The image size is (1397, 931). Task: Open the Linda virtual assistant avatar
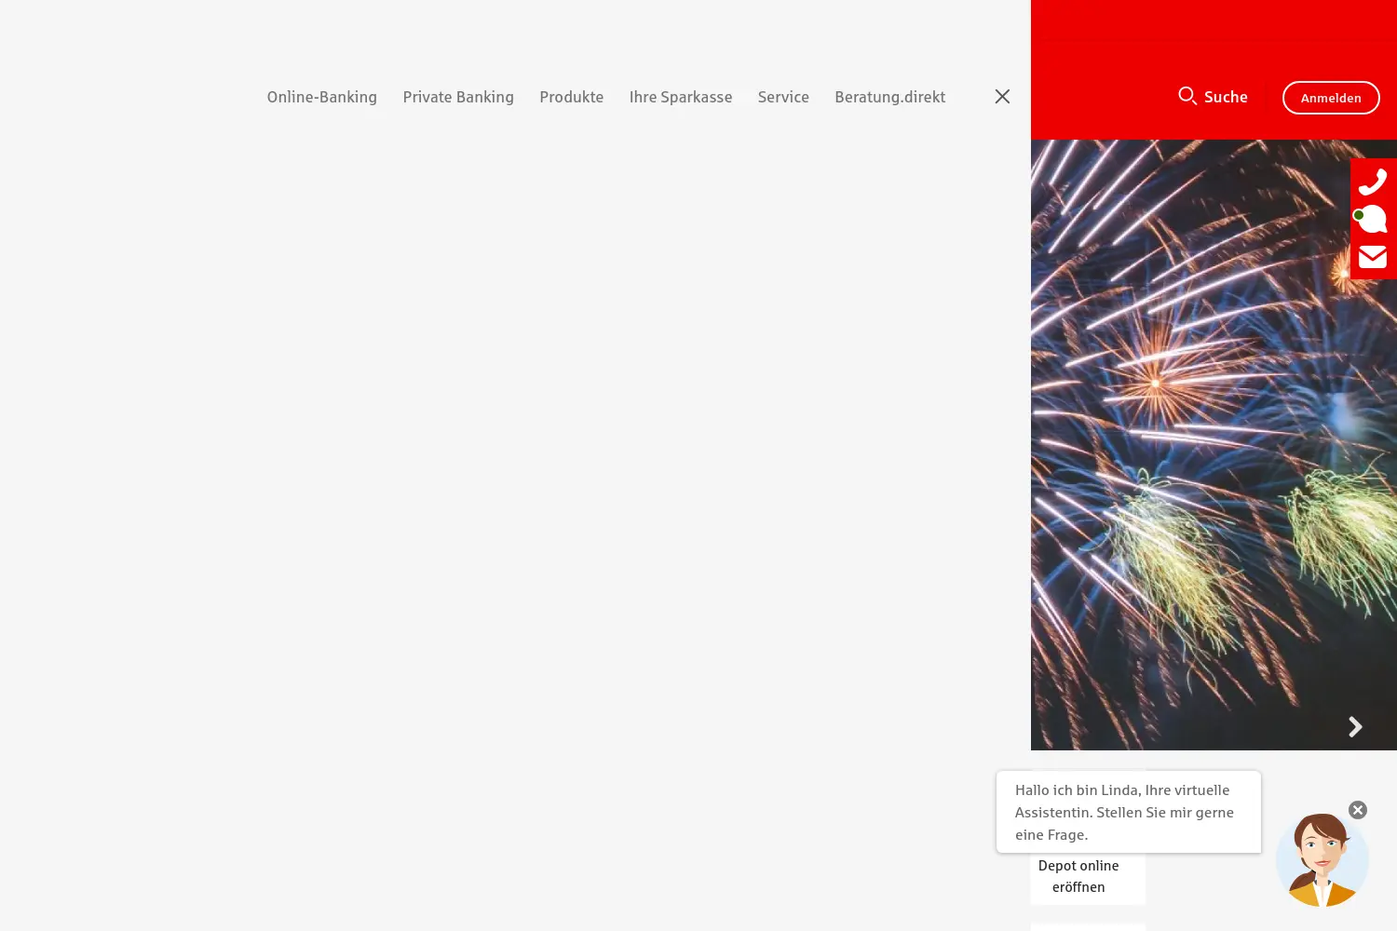tap(1322, 860)
